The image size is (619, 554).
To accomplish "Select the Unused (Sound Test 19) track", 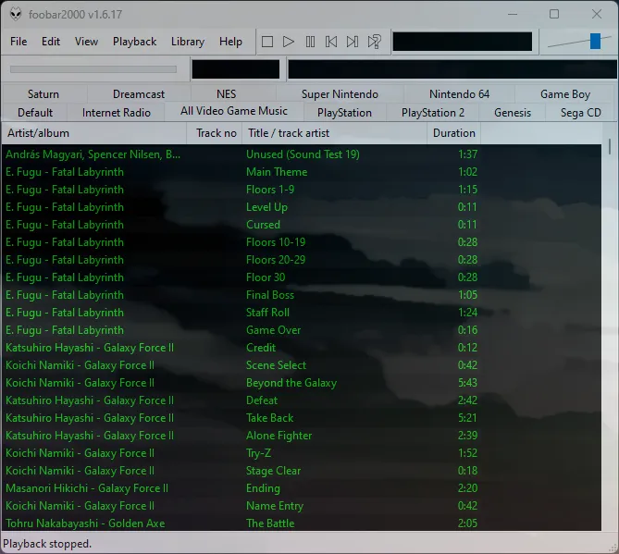I will click(x=302, y=154).
